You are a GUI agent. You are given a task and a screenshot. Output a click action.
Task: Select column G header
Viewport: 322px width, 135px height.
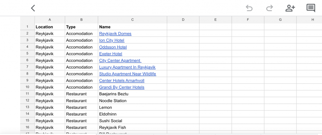coord(280,20)
